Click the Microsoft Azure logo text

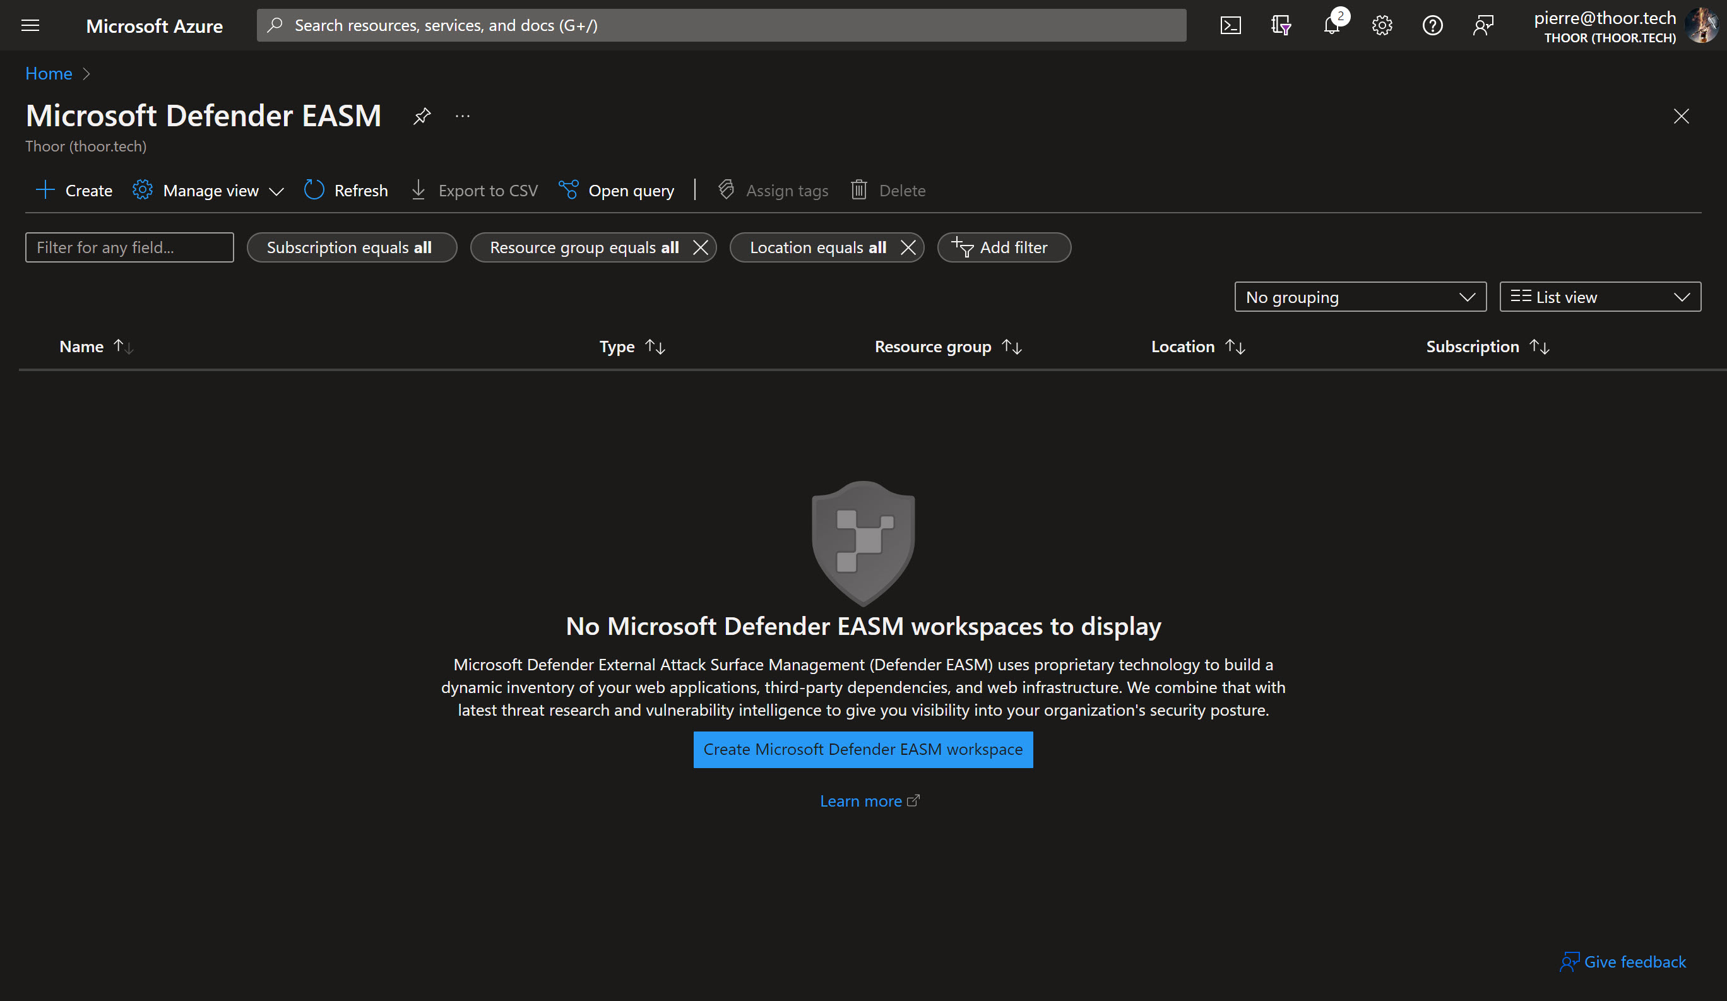click(x=154, y=26)
